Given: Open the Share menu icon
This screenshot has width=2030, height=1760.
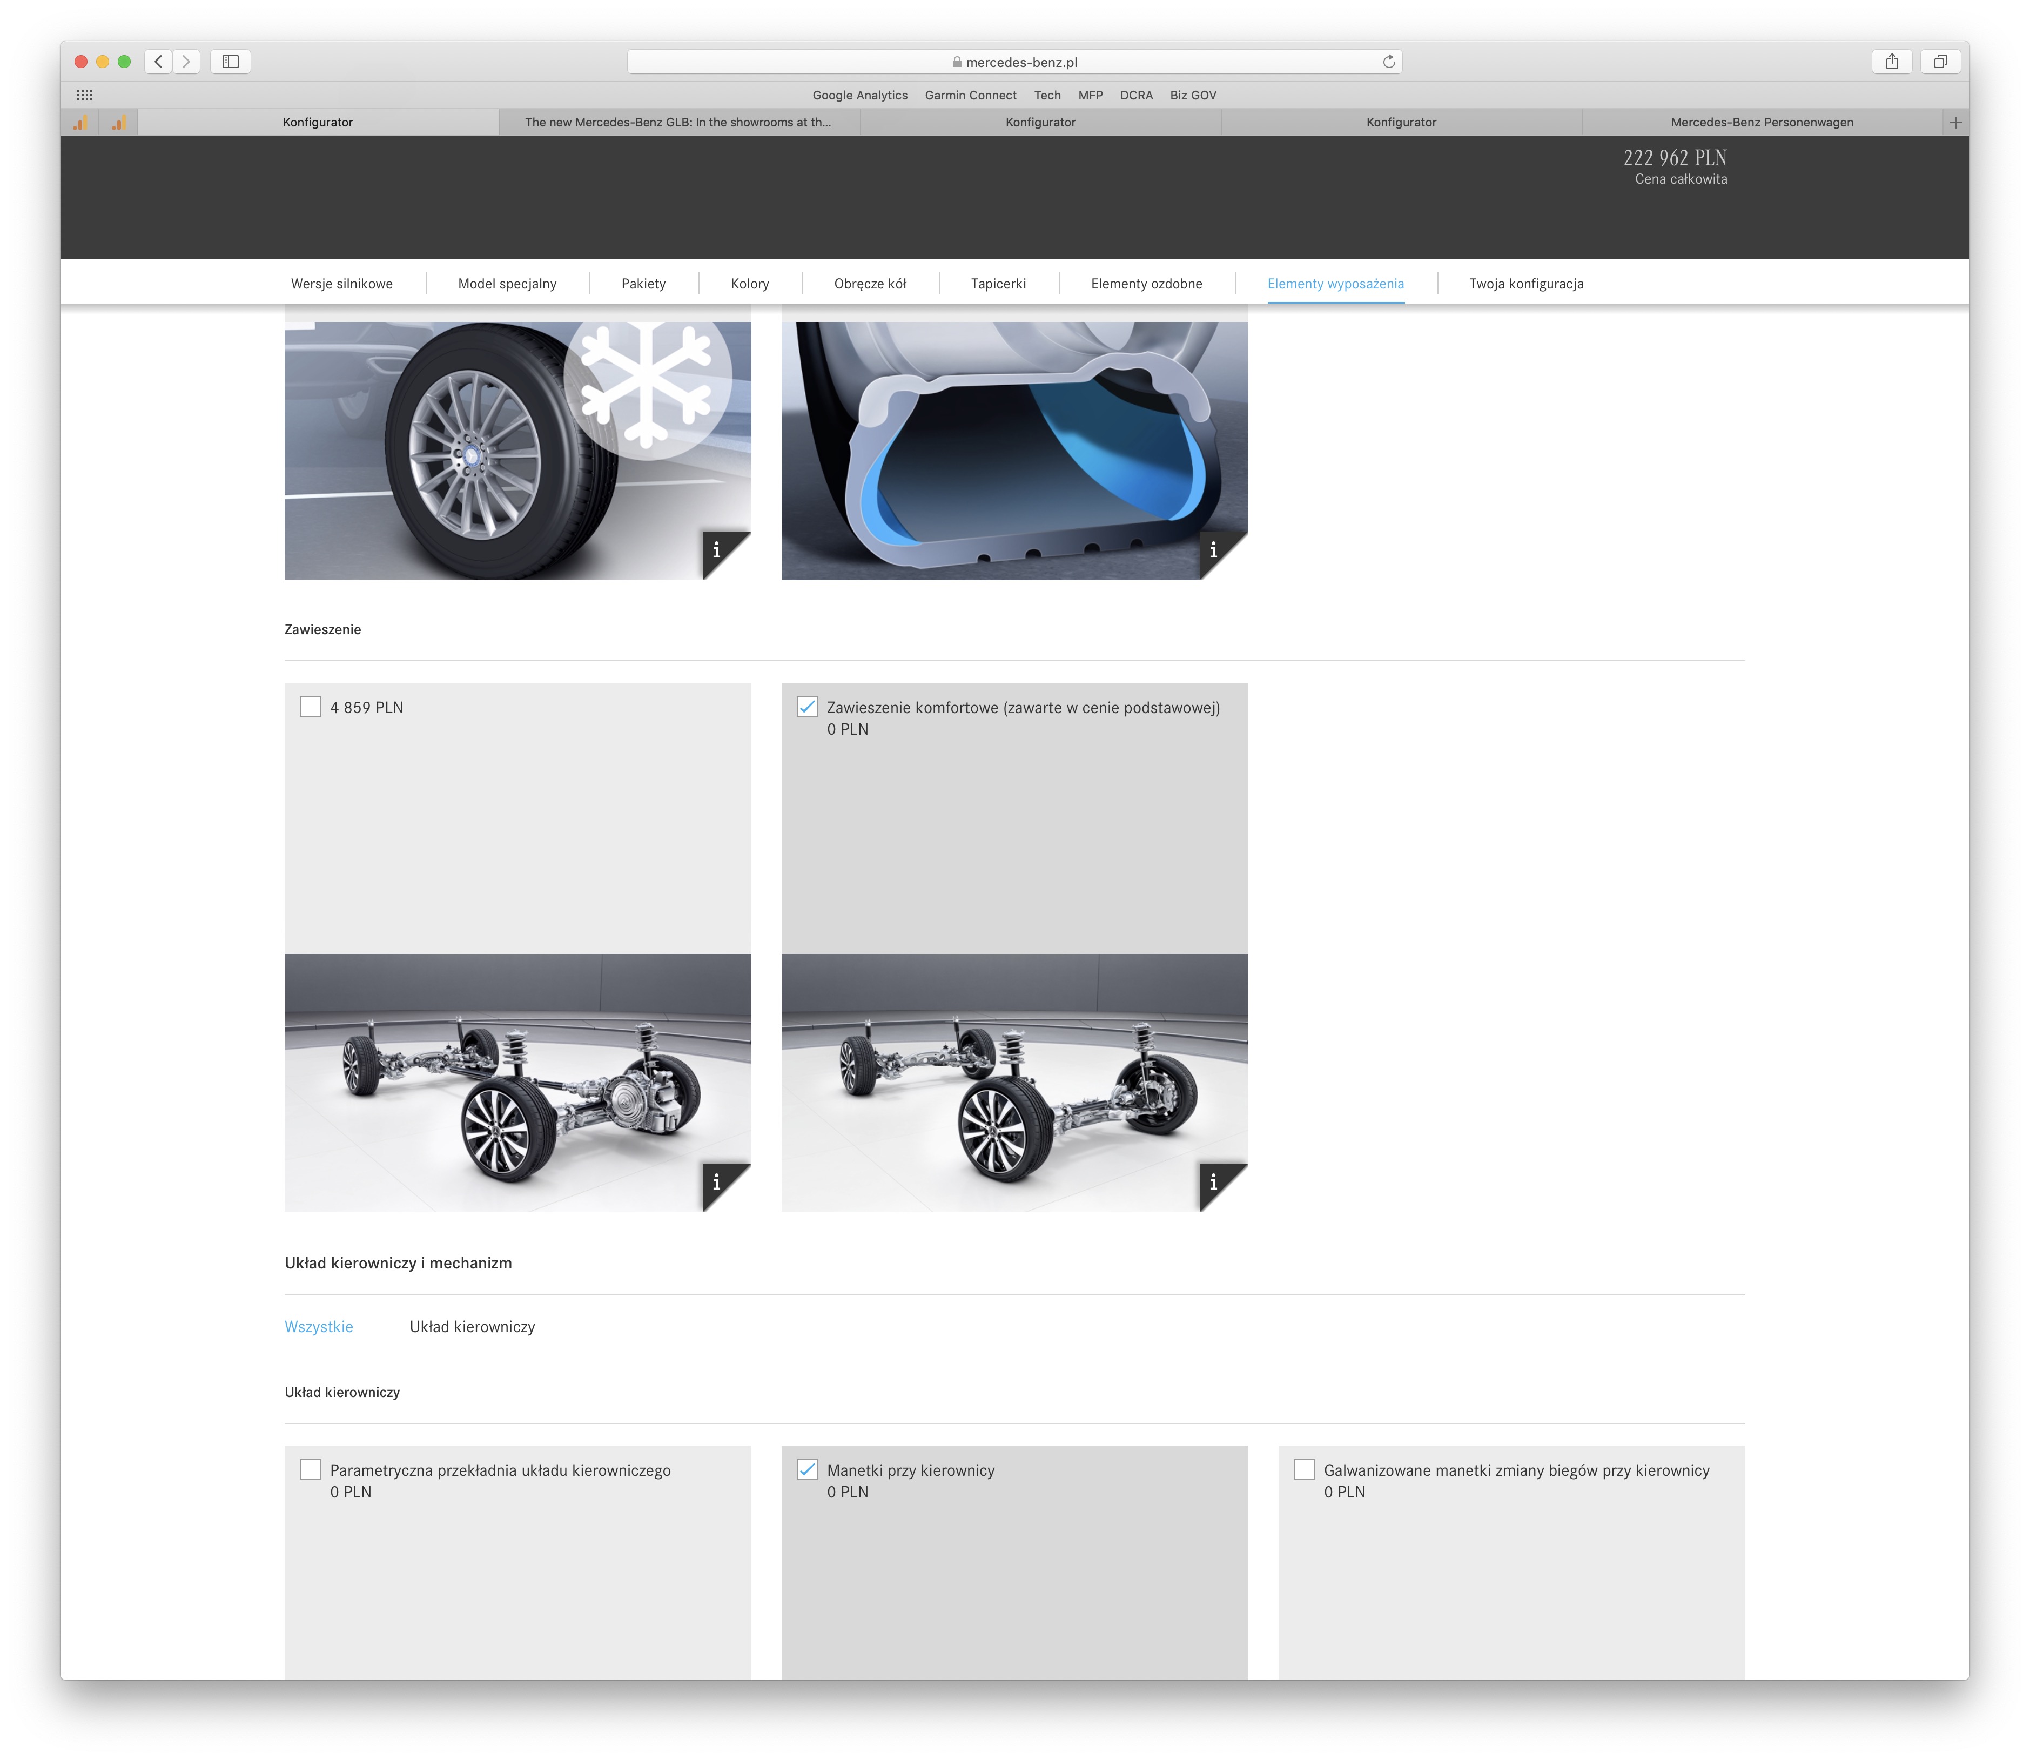Looking at the screenshot, I should coord(1892,62).
